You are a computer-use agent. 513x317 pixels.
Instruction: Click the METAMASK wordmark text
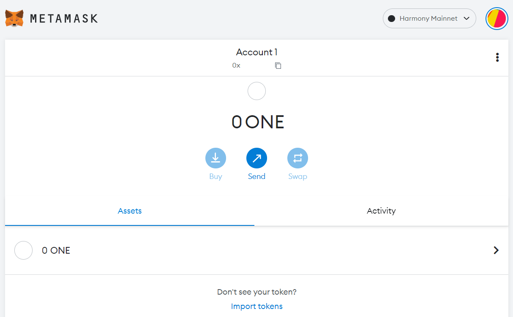64,19
